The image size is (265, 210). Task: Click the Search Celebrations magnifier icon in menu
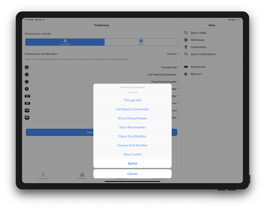click(186, 54)
